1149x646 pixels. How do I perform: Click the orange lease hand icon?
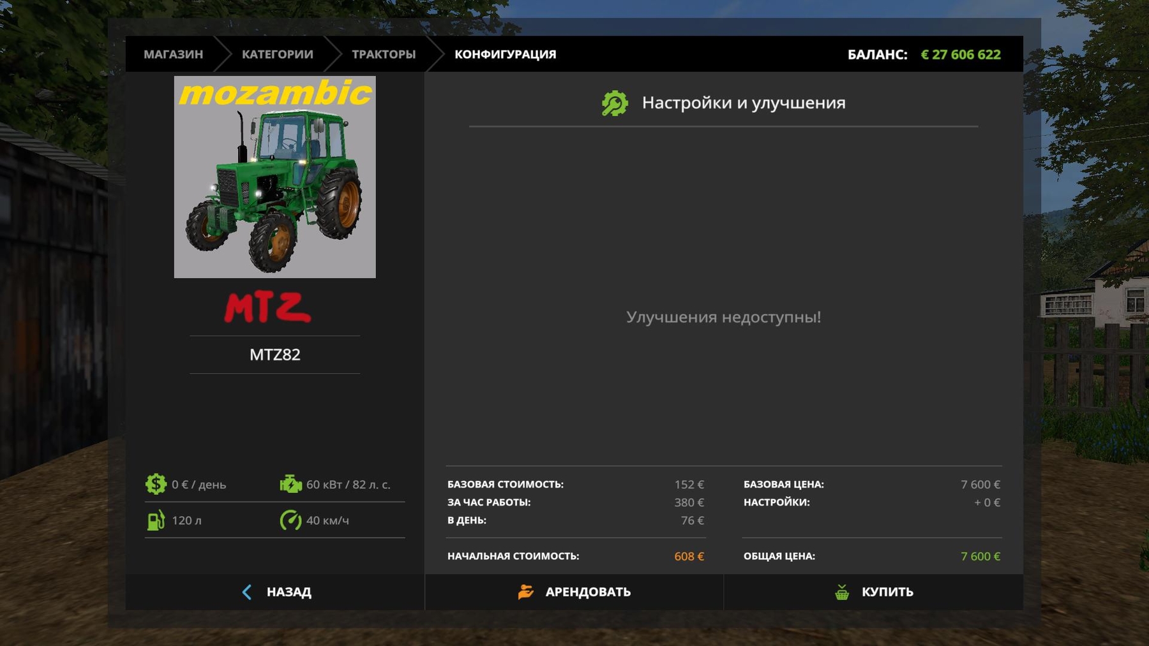[x=525, y=592]
